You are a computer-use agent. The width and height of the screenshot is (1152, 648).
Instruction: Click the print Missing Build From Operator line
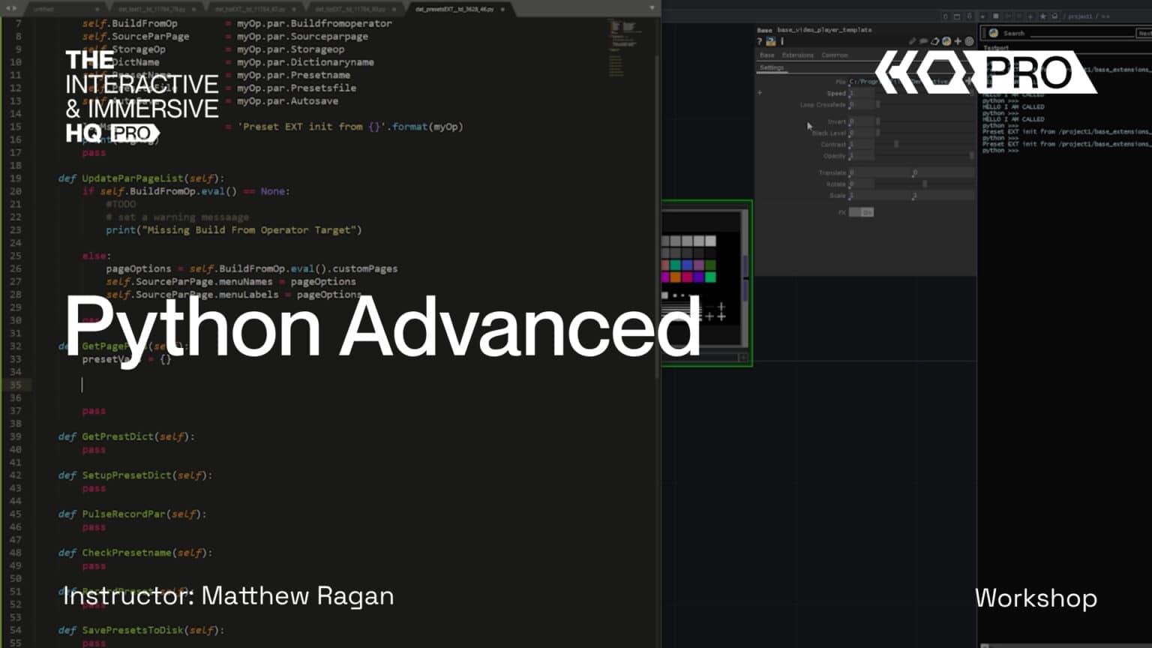pos(233,230)
